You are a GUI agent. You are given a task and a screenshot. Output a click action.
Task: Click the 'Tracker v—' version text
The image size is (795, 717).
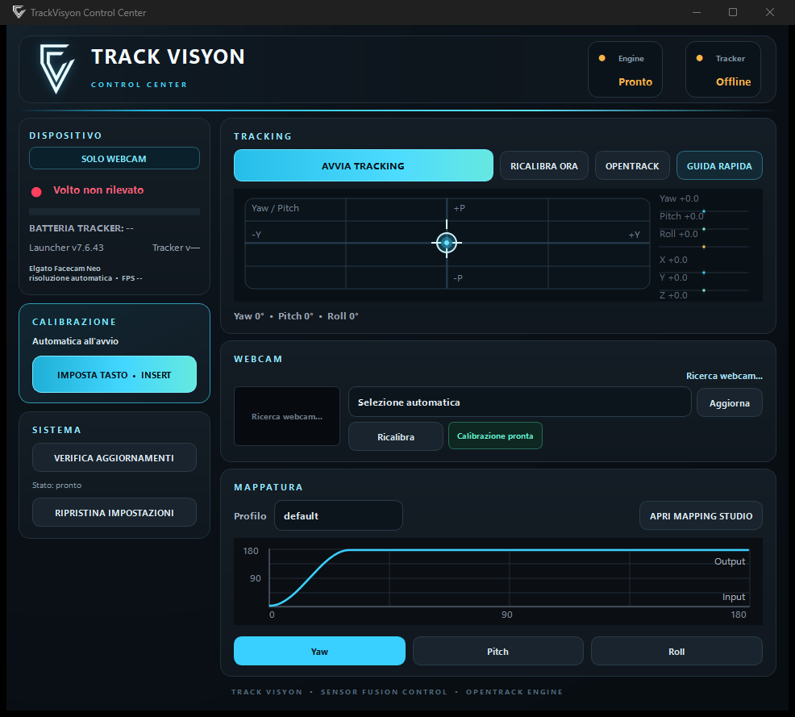pos(176,248)
